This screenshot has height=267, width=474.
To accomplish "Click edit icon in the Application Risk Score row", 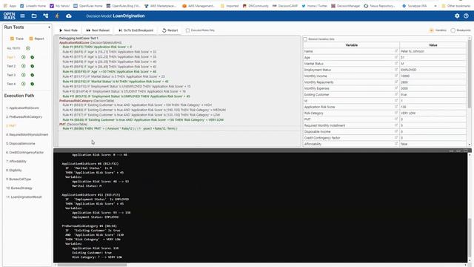I will 396,107.
